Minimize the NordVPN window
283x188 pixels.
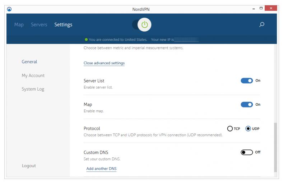[x=254, y=9]
